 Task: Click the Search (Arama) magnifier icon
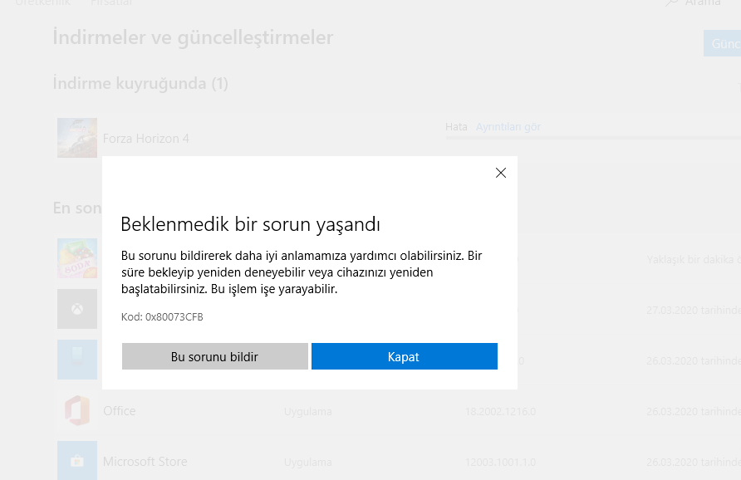[670, 3]
